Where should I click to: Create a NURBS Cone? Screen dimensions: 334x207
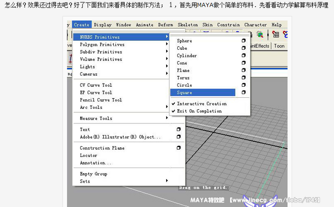(x=182, y=63)
